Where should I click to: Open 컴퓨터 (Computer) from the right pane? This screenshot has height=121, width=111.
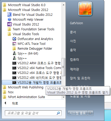(x=75, y=60)
